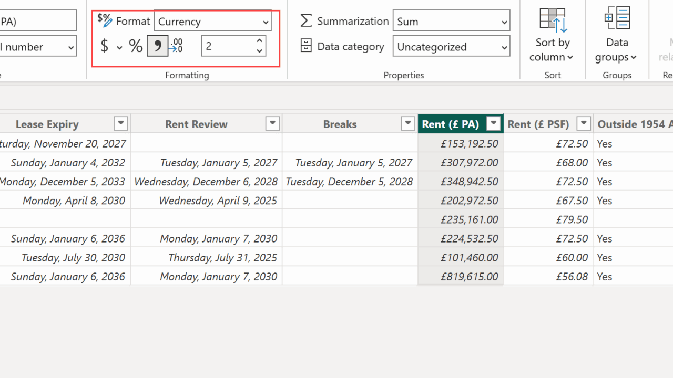Open the Format dropdown showing Currency

[x=213, y=22]
